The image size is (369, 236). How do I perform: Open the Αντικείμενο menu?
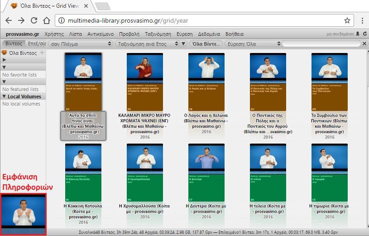101,34
